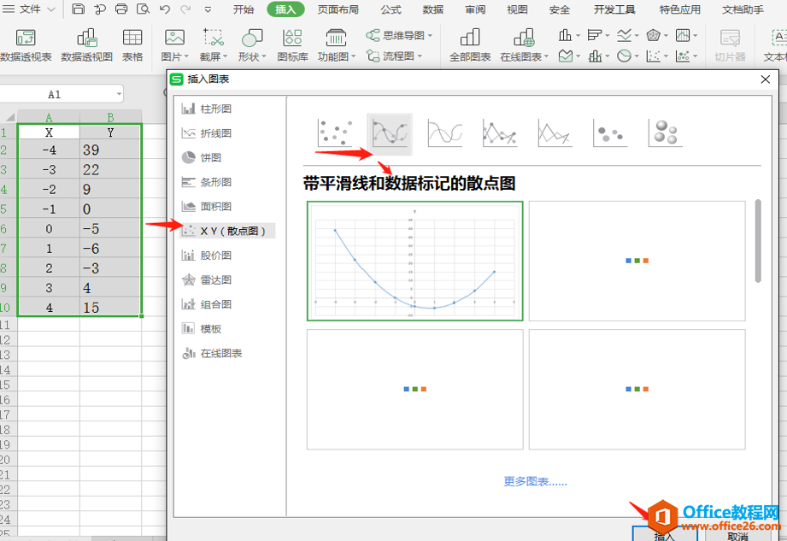Click the 切片器 slicer icon
The width and height of the screenshot is (787, 541).
click(731, 45)
